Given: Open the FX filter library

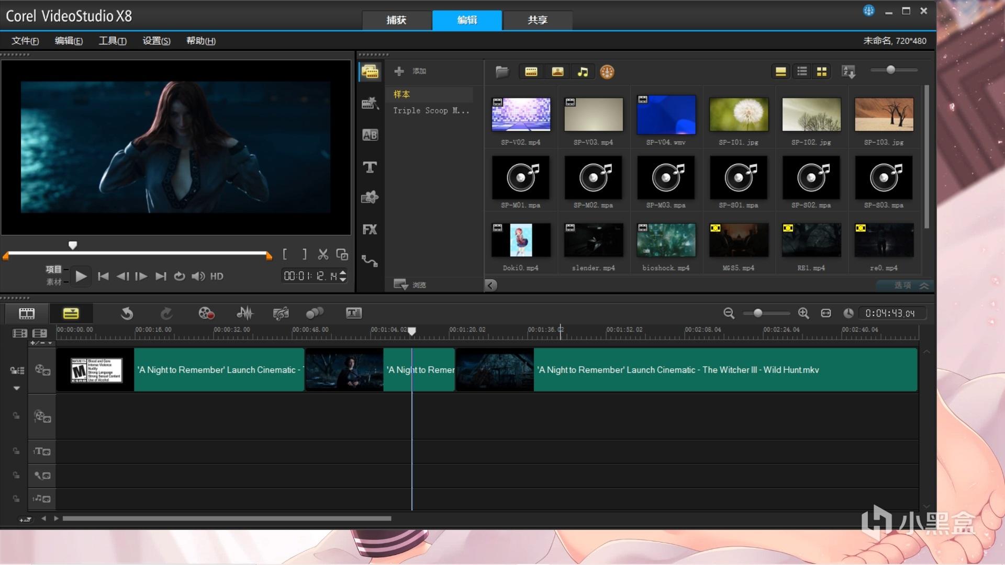Looking at the screenshot, I should (370, 229).
